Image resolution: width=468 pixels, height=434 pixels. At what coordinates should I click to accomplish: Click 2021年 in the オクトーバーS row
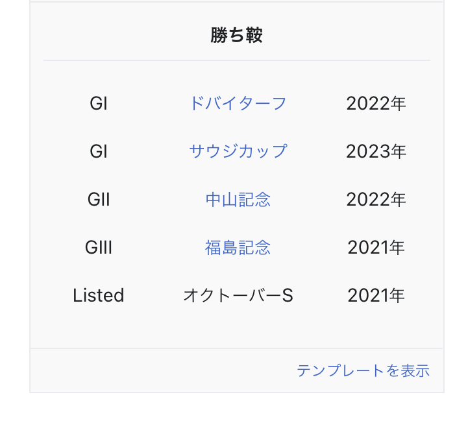pyautogui.click(x=376, y=295)
